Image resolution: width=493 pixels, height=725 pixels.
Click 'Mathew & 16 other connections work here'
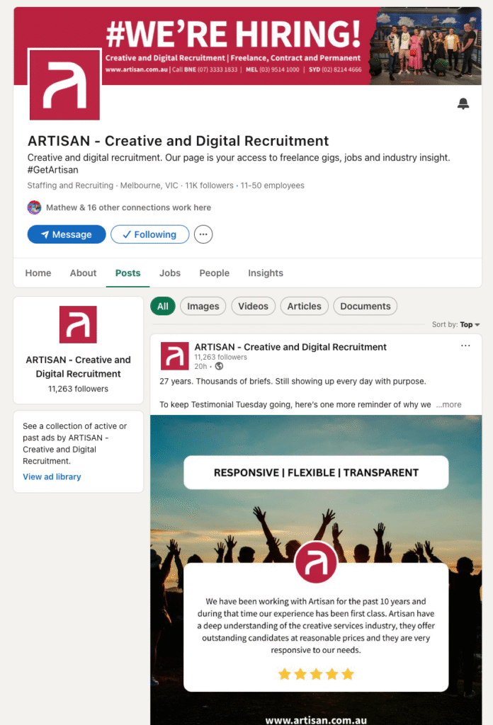coord(129,207)
